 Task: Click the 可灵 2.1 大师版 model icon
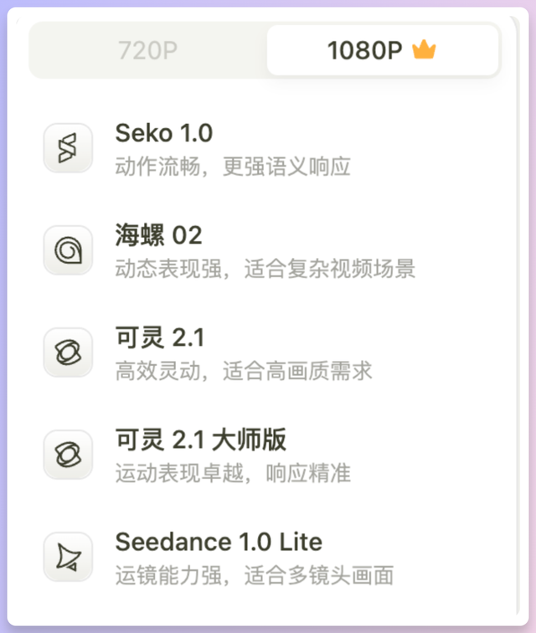(67, 454)
